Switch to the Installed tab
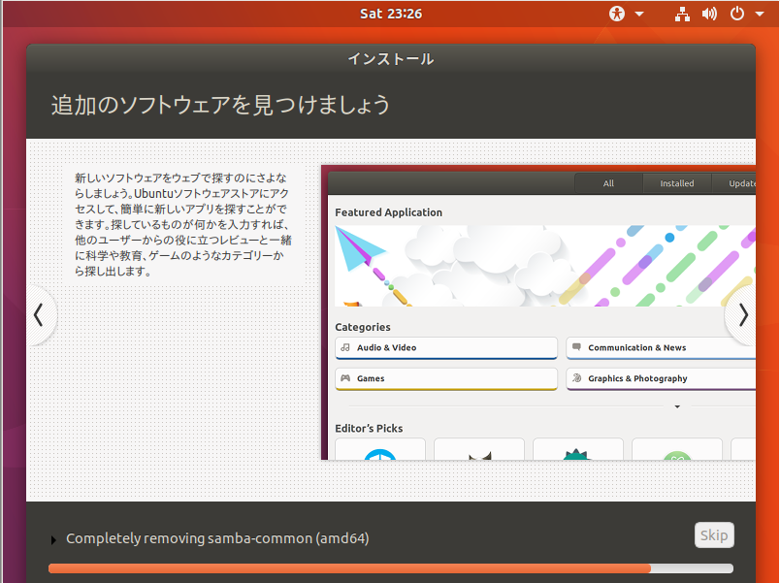Screen dimensions: 780x583 [677, 183]
